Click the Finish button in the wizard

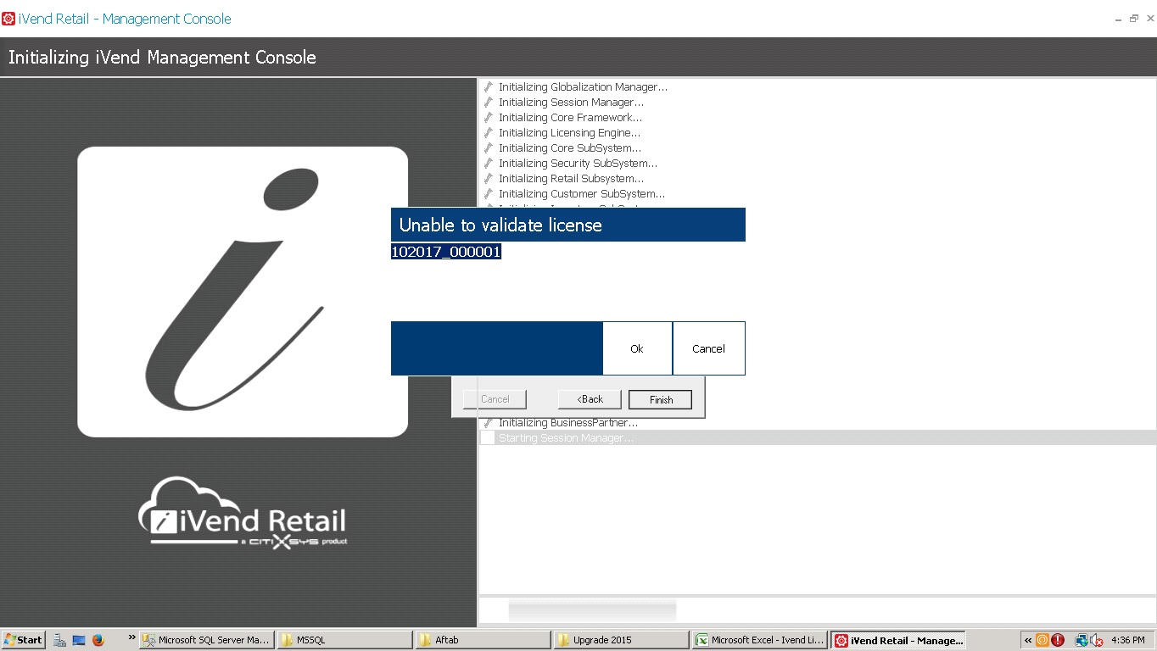click(661, 399)
